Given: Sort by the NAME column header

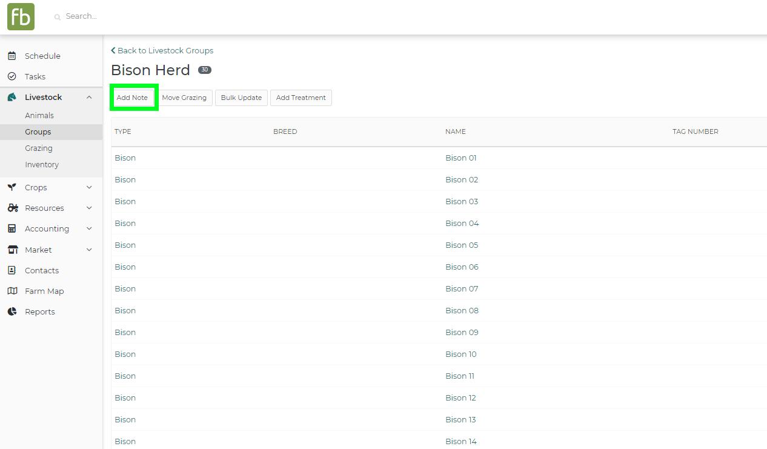Looking at the screenshot, I should tap(456, 131).
